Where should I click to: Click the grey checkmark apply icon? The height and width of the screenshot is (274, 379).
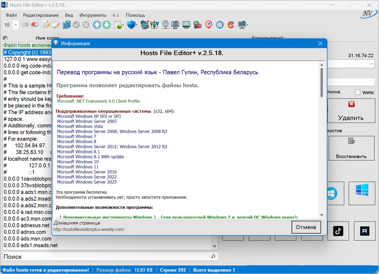pos(76,25)
